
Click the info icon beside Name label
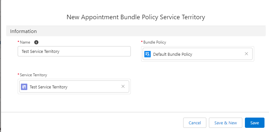click(36, 42)
